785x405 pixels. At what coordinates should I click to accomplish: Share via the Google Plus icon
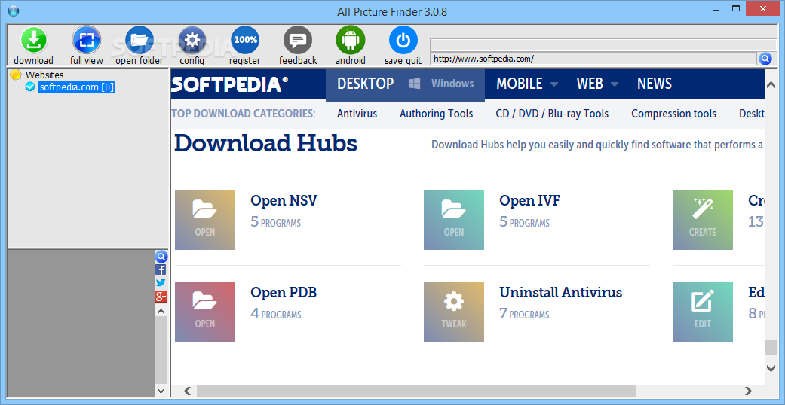(x=161, y=297)
